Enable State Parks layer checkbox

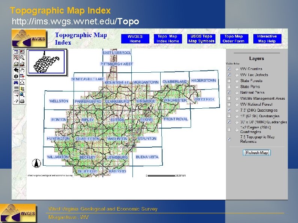pos(229,86)
